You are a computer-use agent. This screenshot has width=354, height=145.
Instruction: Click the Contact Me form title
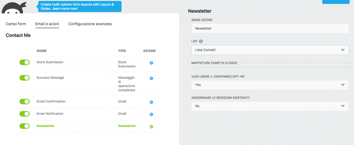[18, 35]
